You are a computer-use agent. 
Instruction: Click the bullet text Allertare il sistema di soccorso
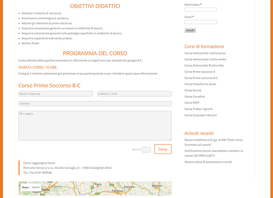[41, 13]
